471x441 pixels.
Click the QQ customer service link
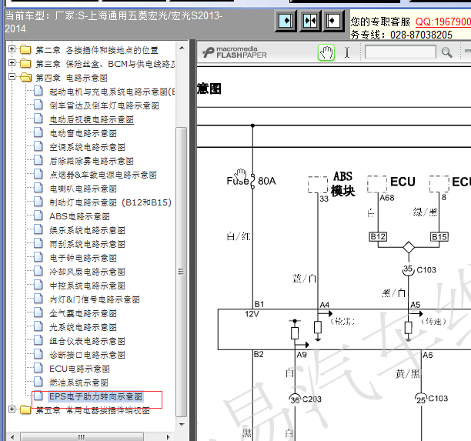pyautogui.click(x=443, y=22)
